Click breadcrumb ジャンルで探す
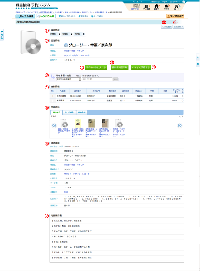Viewport: 200px width, 271px height. (x=33, y=12)
